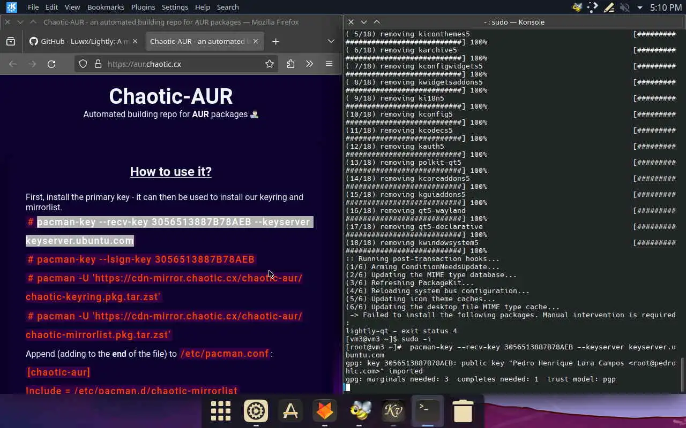The image size is (686, 428).
Task: Expand more toolbar tools chevron
Action: pos(309,64)
